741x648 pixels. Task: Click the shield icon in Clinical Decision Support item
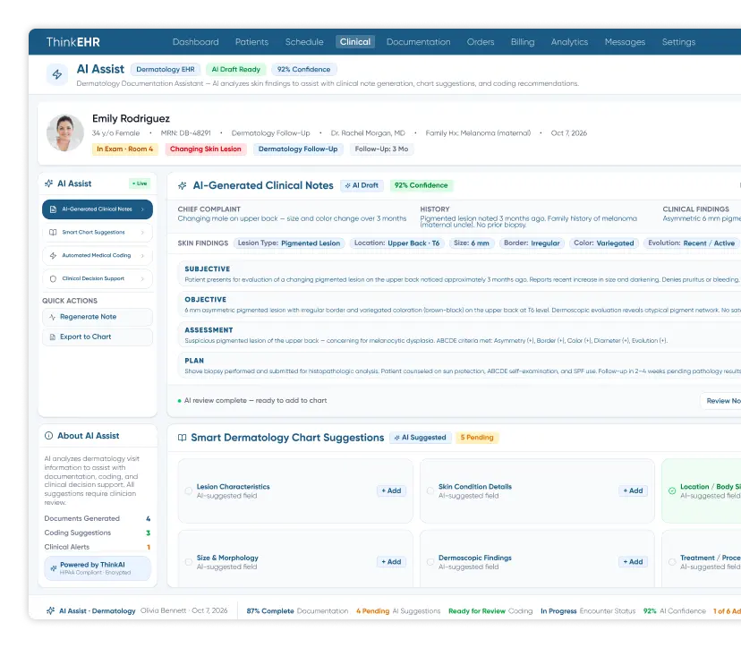tap(53, 278)
